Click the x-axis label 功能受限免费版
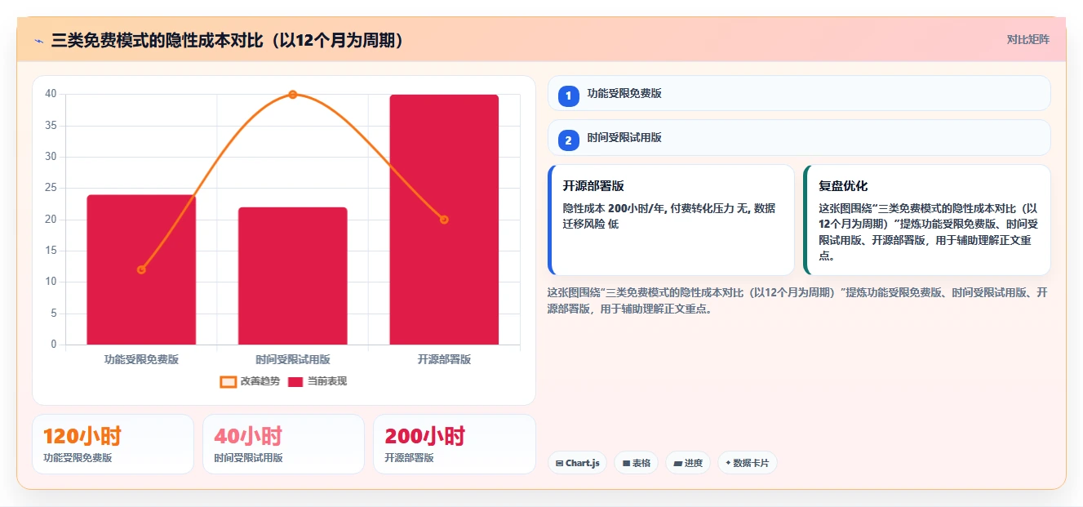Viewport: 1083px width, 507px height. tap(141, 359)
